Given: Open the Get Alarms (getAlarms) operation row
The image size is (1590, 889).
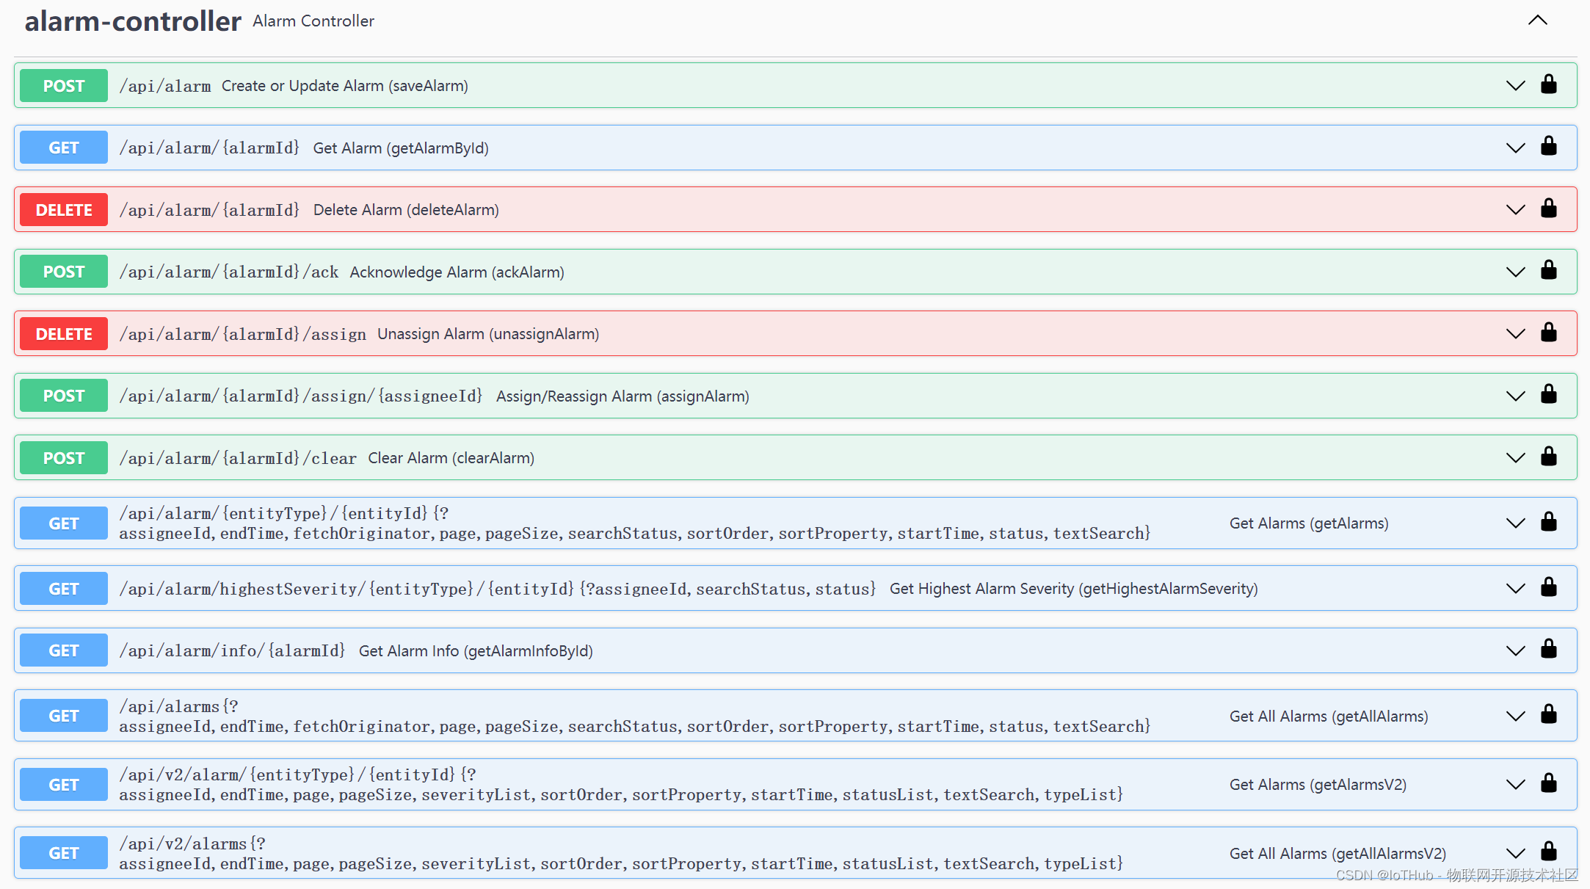Looking at the screenshot, I should coord(1308,523).
